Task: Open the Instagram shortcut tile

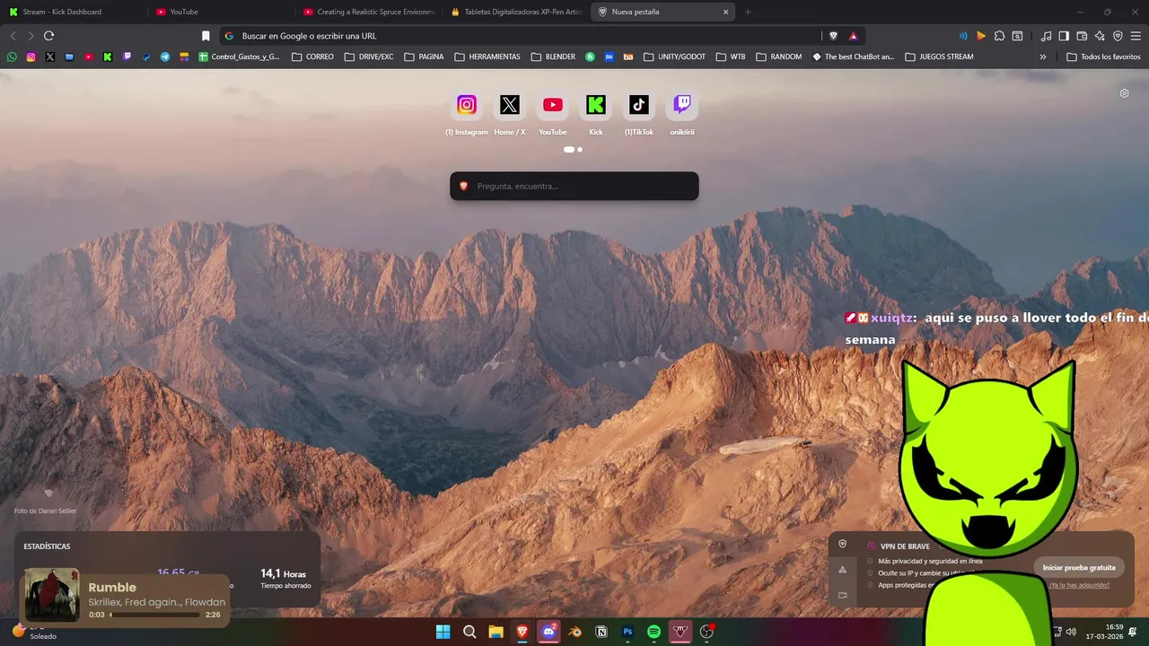Action: (467, 105)
